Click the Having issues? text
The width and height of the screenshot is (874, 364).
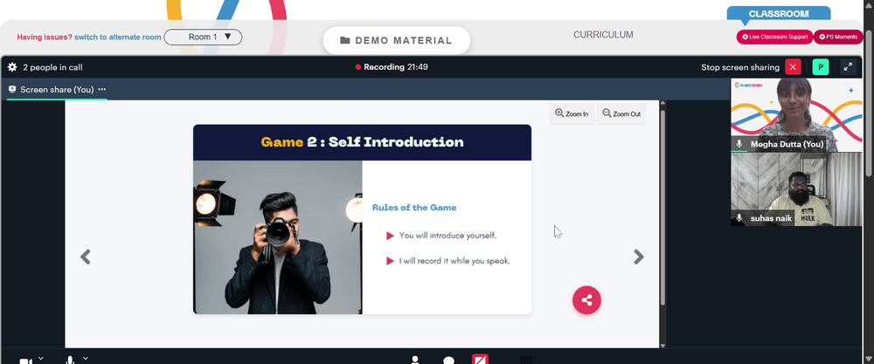click(x=45, y=38)
